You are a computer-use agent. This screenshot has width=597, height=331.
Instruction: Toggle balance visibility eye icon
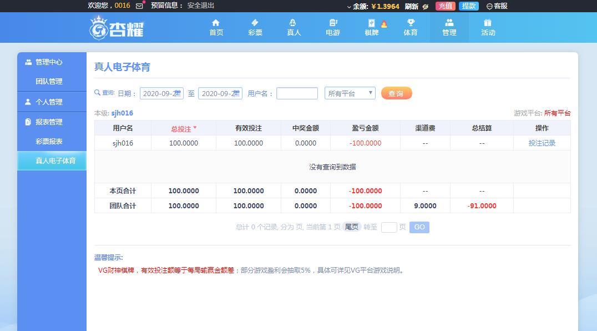[x=426, y=6]
